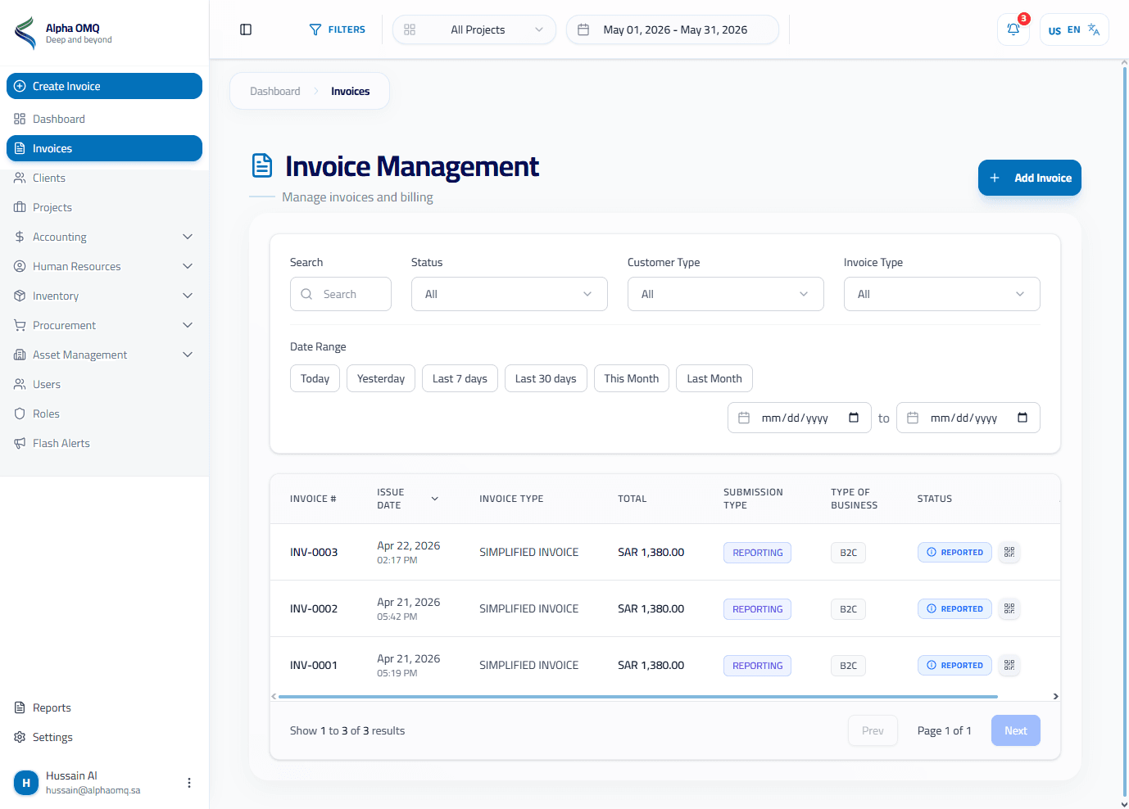This screenshot has height=809, width=1129.
Task: Click the end date input field
Action: 968,418
